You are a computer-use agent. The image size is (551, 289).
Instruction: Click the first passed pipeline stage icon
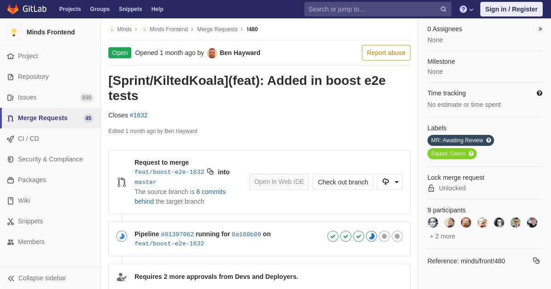pyautogui.click(x=333, y=236)
